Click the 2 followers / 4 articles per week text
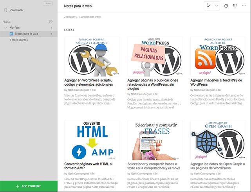Viewport: 251px width, 192px height. pyautogui.click(x=83, y=17)
